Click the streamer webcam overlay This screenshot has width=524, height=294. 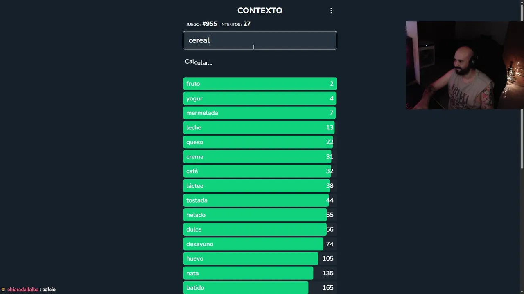(x=465, y=65)
